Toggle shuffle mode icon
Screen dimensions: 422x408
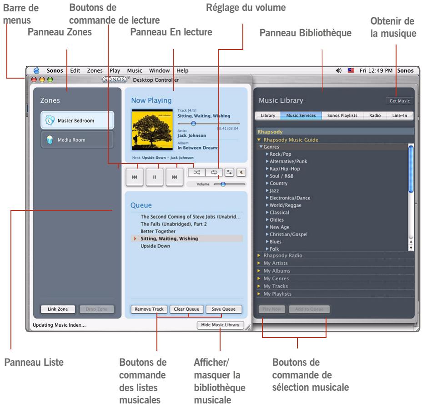[x=197, y=172]
